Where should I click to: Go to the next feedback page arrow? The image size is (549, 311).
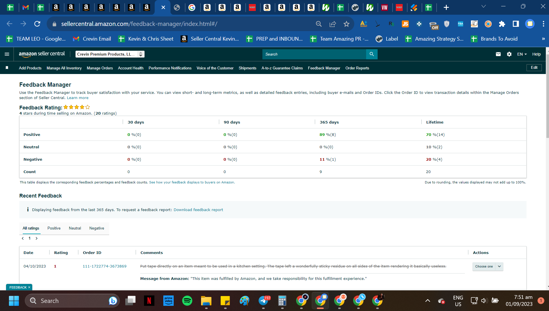(37, 238)
